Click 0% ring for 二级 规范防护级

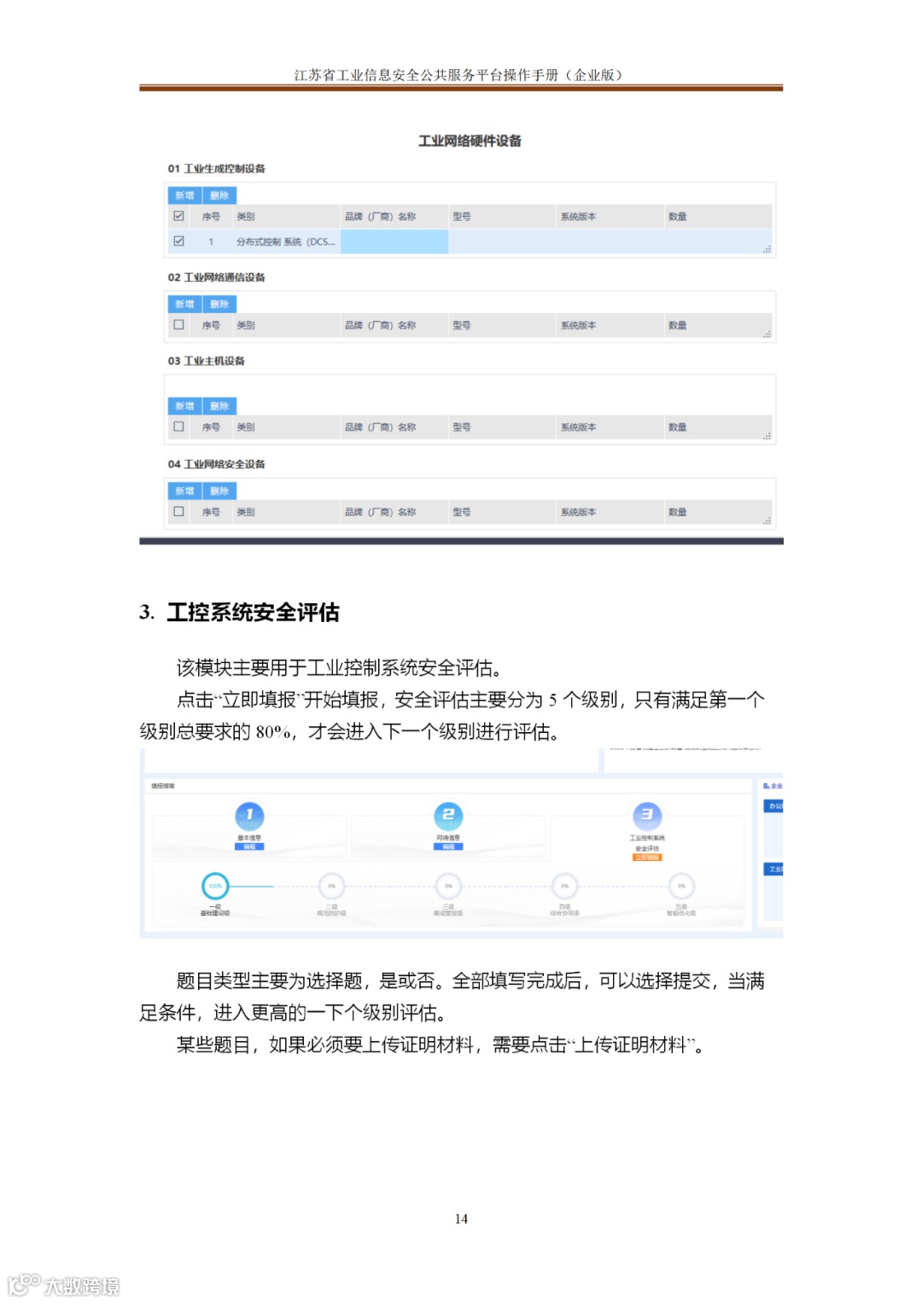coord(331,886)
